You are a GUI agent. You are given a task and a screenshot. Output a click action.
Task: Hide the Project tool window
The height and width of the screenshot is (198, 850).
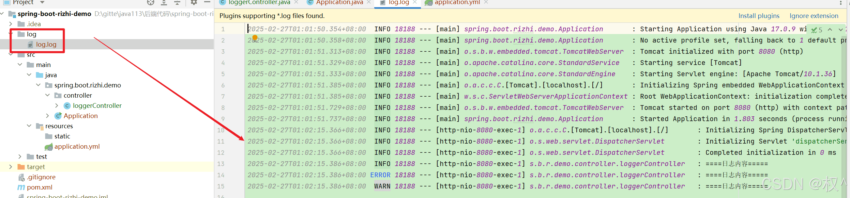[x=207, y=2]
